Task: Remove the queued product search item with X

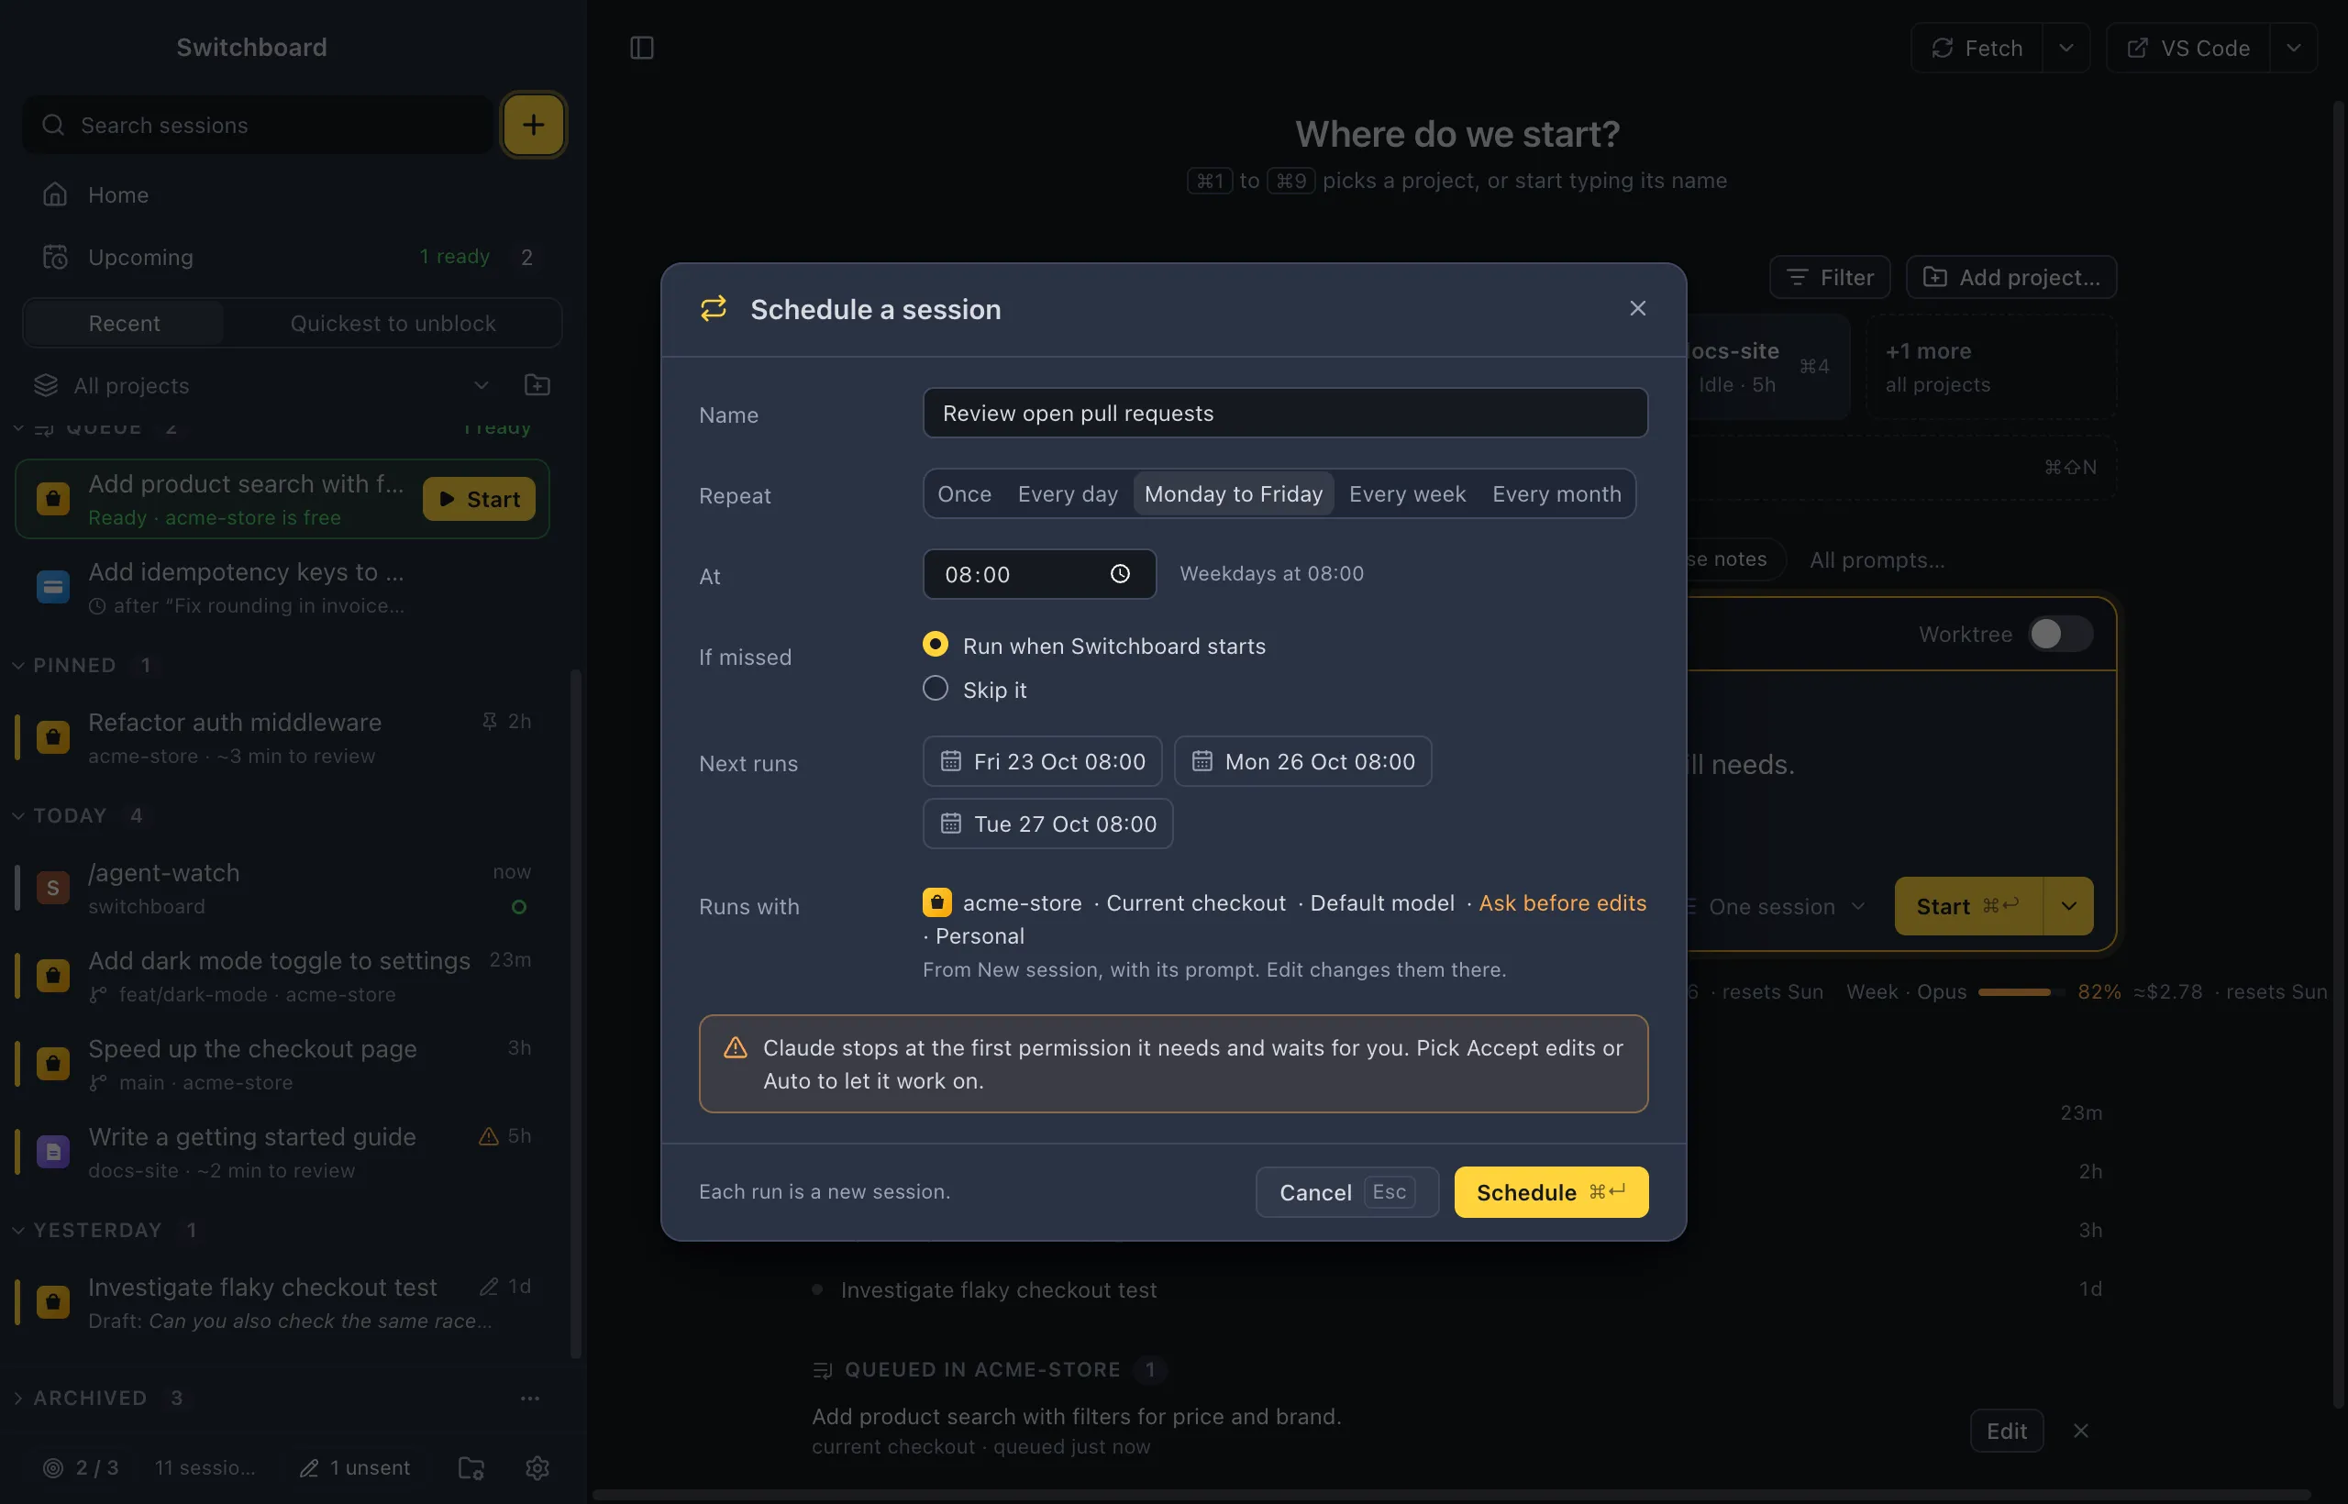Action: 2080,1430
